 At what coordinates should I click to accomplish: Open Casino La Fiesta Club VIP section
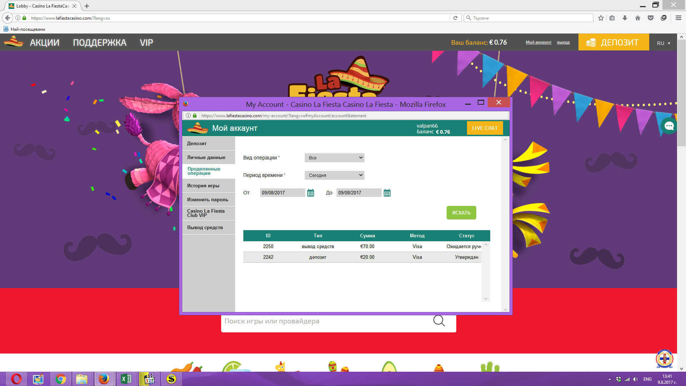[208, 213]
